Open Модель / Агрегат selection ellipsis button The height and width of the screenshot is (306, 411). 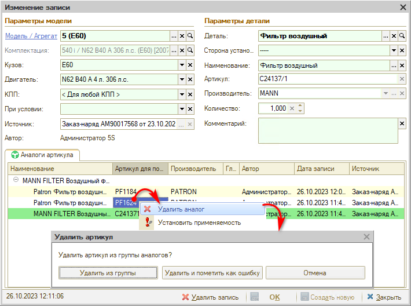point(174,36)
